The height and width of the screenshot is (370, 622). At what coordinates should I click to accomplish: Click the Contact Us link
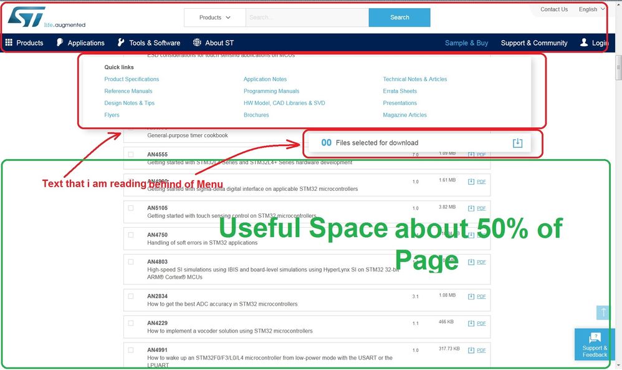(554, 9)
